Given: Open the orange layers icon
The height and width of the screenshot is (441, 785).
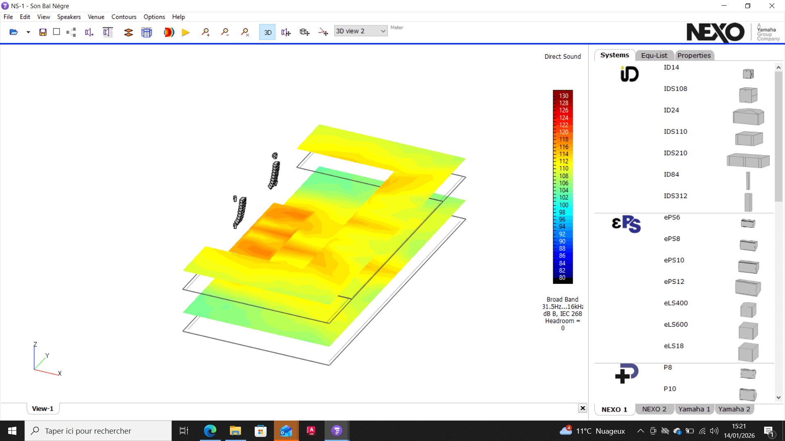Looking at the screenshot, I should 128,32.
